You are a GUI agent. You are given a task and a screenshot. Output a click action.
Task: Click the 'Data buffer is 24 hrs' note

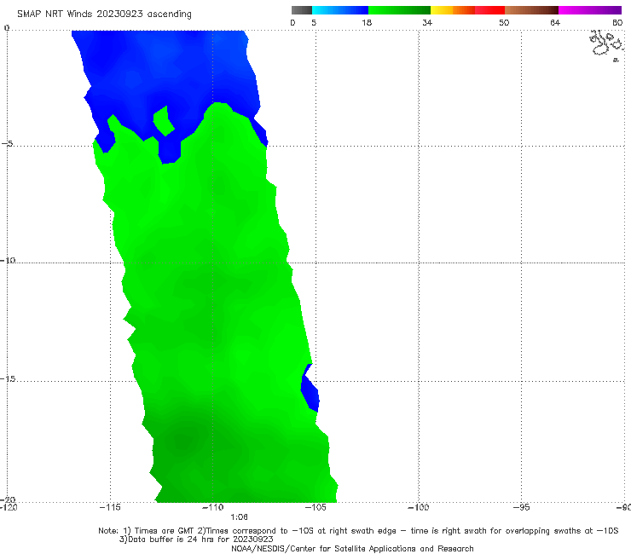click(x=196, y=540)
